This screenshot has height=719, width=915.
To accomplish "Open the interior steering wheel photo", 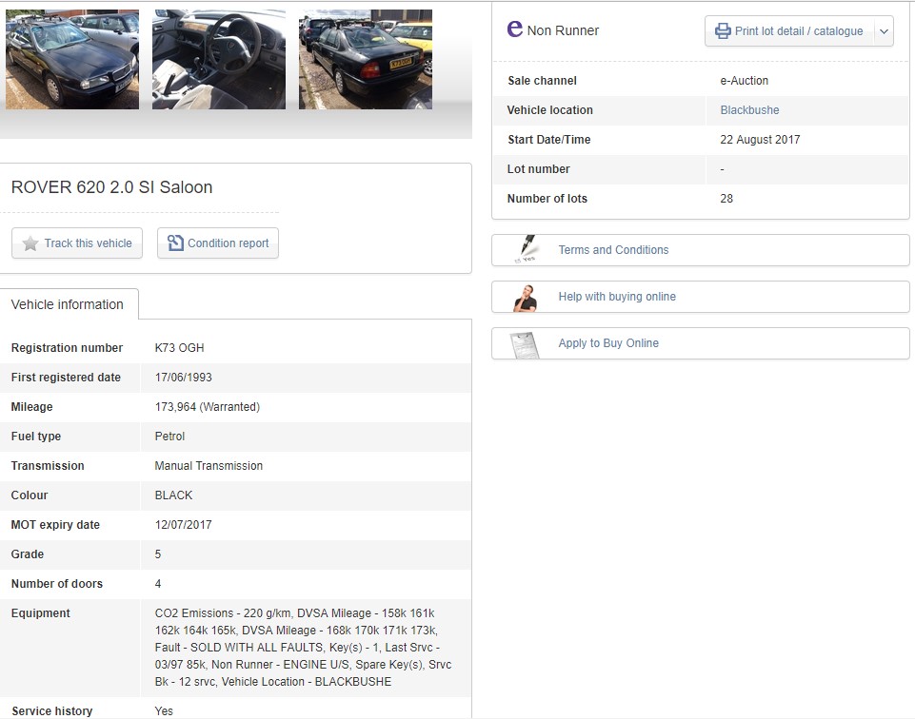I will pyautogui.click(x=219, y=59).
